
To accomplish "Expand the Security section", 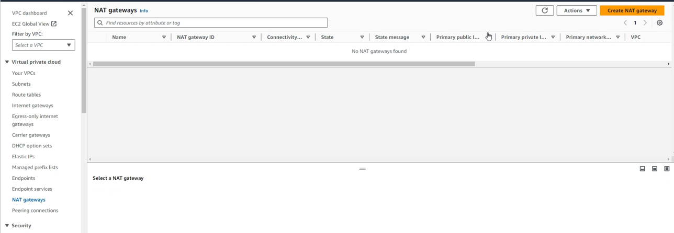I will (7, 226).
